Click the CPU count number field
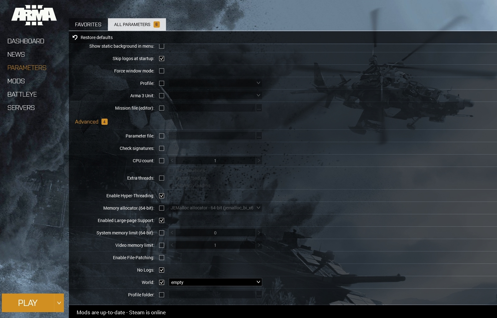Screen dimensions: 497x318 [215, 161]
